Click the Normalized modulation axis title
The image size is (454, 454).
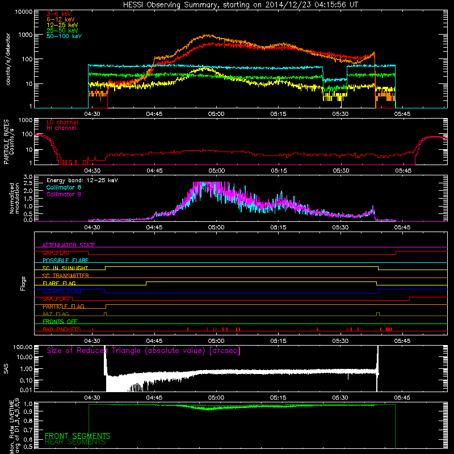14,198
